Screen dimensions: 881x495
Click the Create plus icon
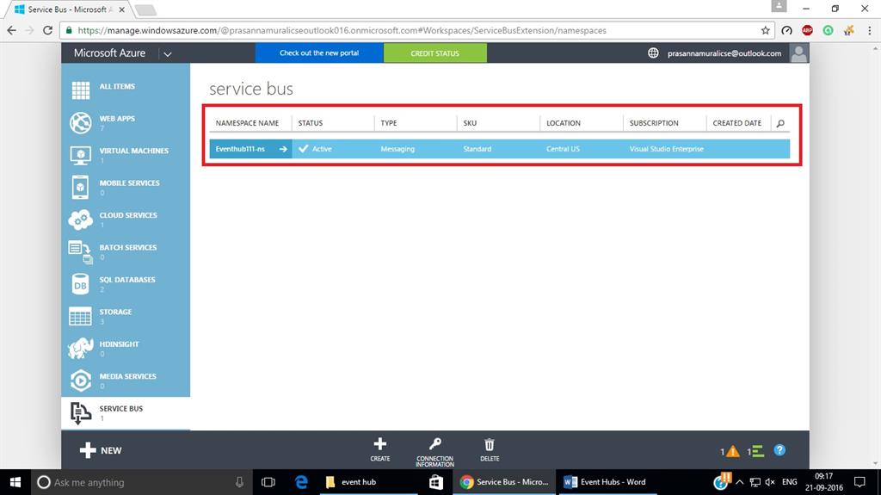tap(379, 444)
